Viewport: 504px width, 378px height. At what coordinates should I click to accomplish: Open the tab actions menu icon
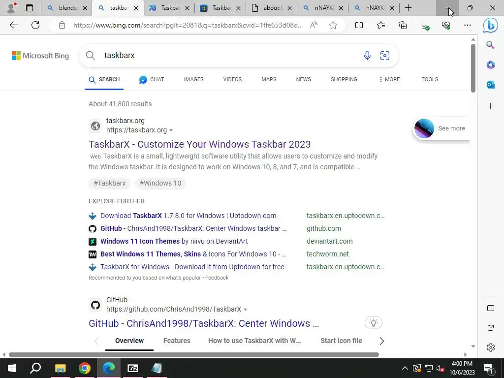click(30, 8)
